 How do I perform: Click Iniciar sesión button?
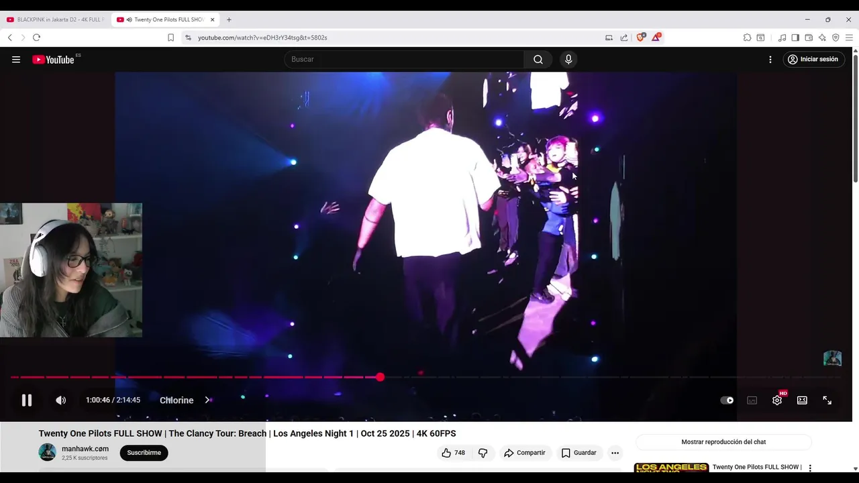pyautogui.click(x=813, y=59)
